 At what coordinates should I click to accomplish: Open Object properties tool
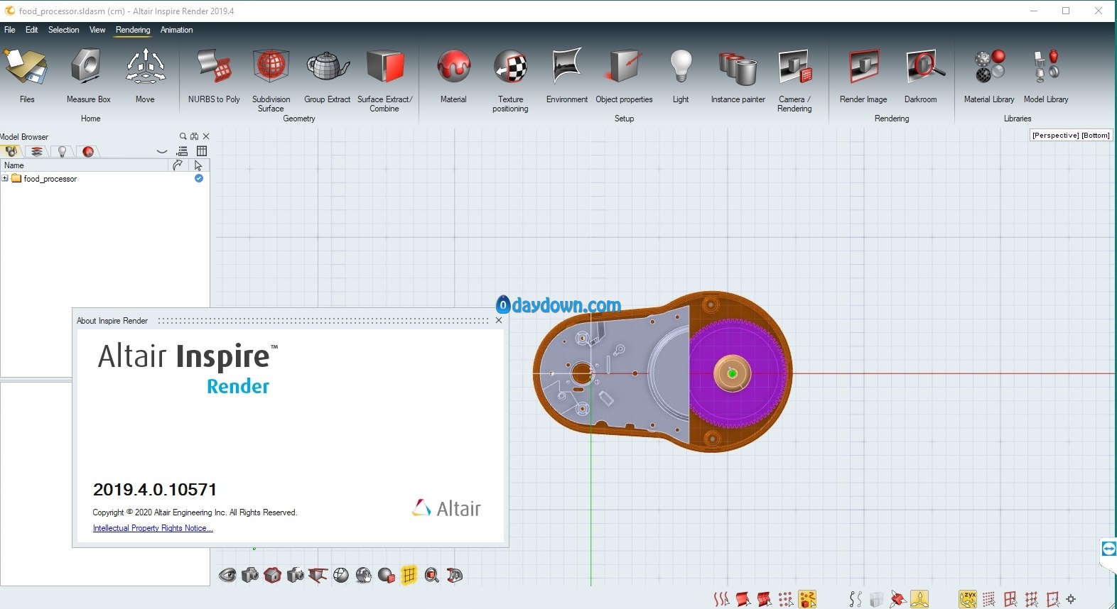(624, 75)
